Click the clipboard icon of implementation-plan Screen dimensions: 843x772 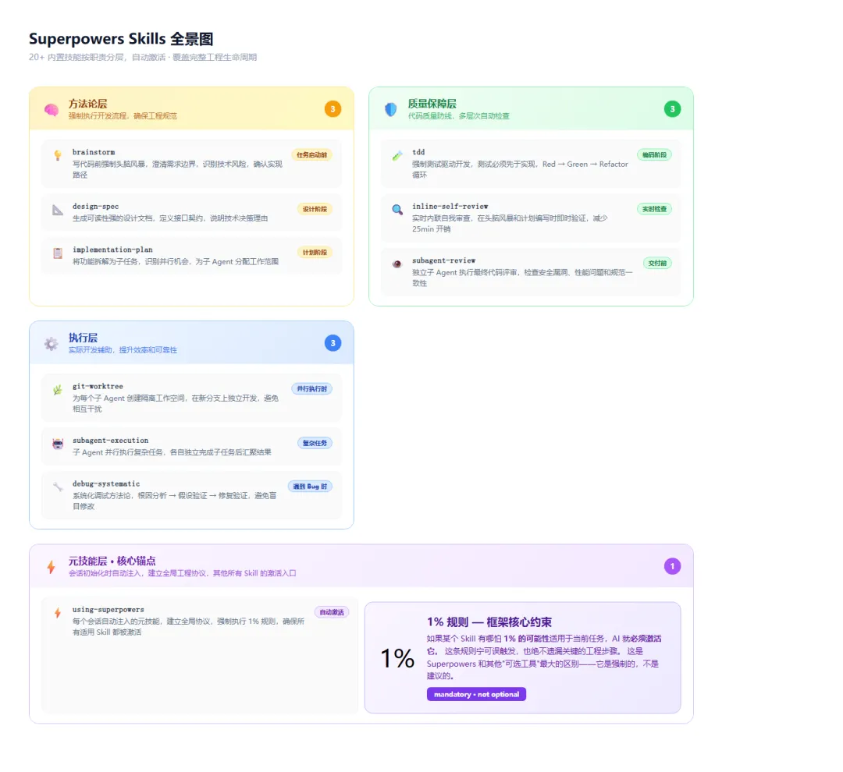pyautogui.click(x=58, y=253)
